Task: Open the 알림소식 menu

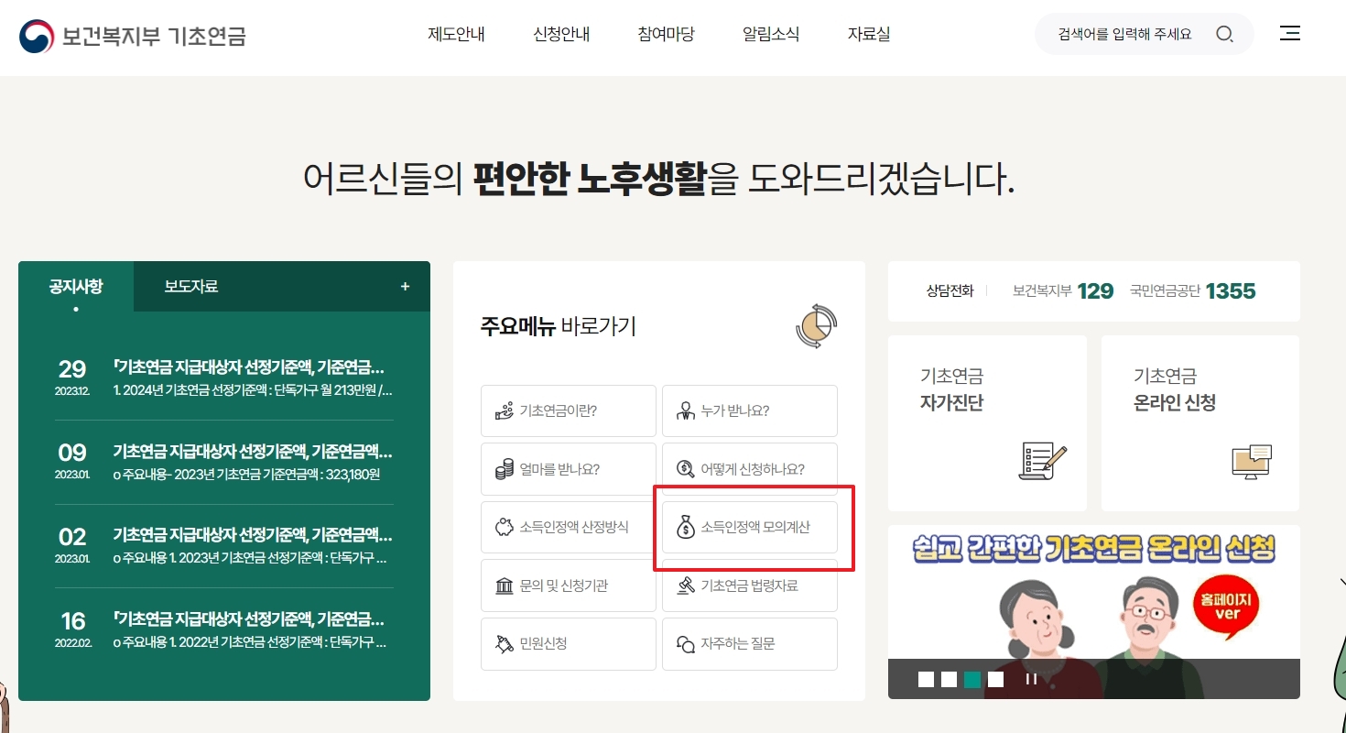Action: 771,35
